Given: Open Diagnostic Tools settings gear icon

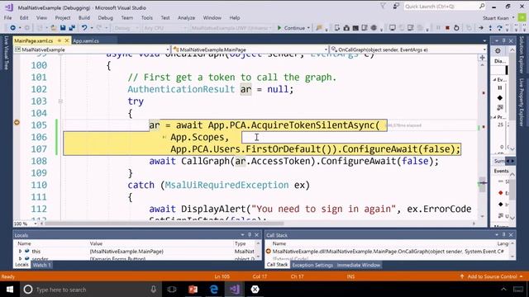Looking at the screenshot, I should 498,51.
